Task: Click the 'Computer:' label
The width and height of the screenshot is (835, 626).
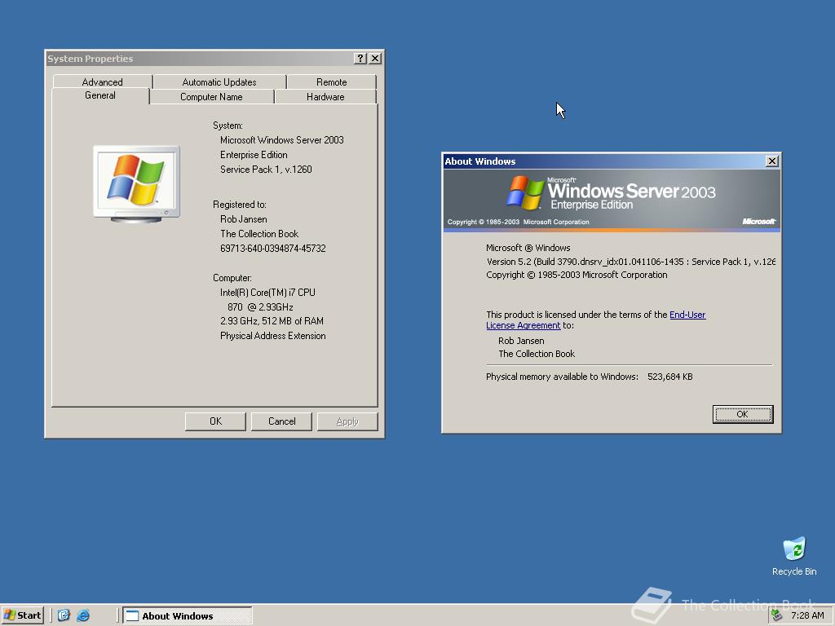Action: tap(232, 278)
